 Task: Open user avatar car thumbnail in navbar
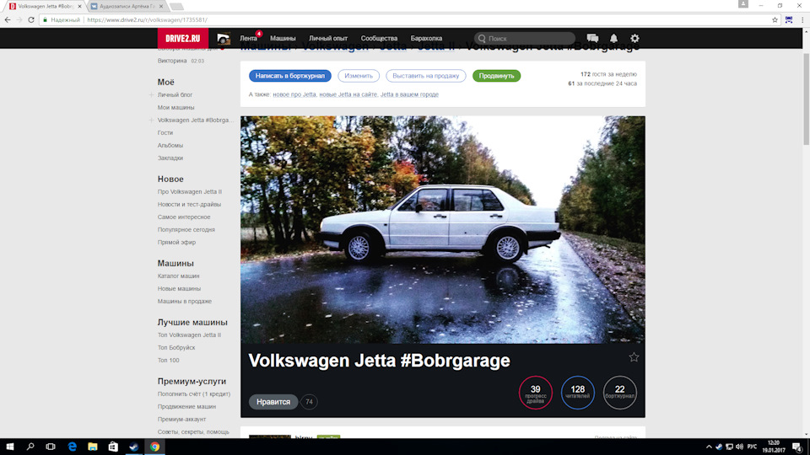(223, 39)
